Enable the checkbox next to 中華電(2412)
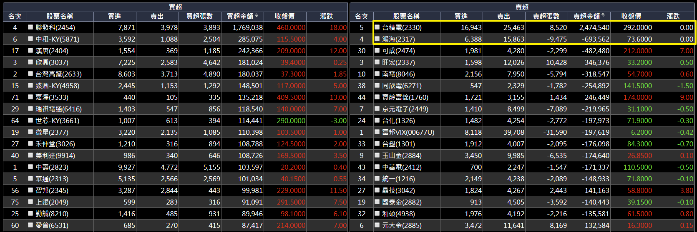This screenshot has width=697, height=232. point(377,167)
